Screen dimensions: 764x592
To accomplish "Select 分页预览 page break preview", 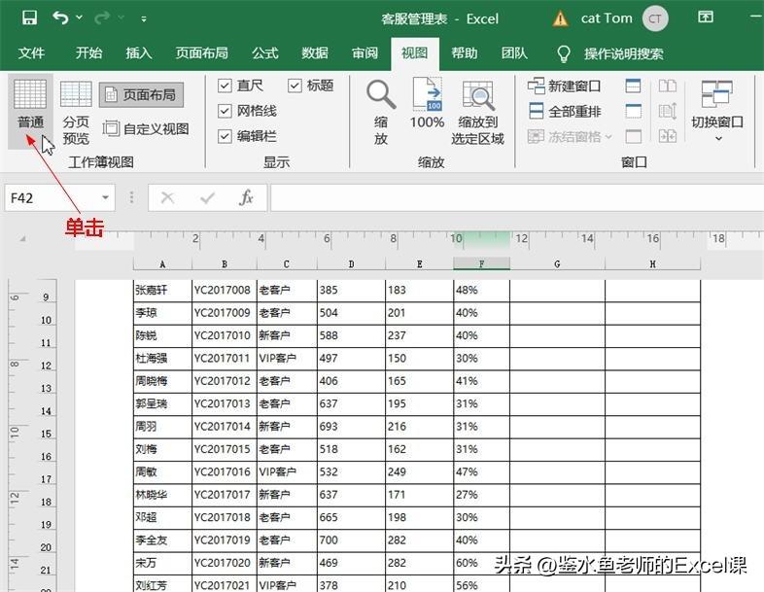I will pos(76,113).
